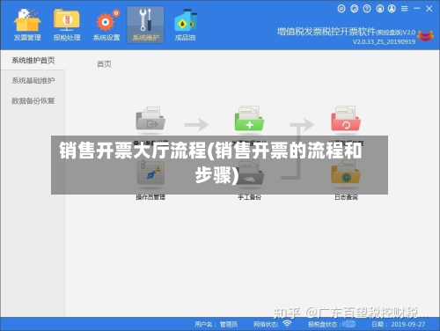Image resolution: width=440 pixels, height=331 pixels.
Task: Click the 网络状态 label in status bar
Action: (x=266, y=324)
